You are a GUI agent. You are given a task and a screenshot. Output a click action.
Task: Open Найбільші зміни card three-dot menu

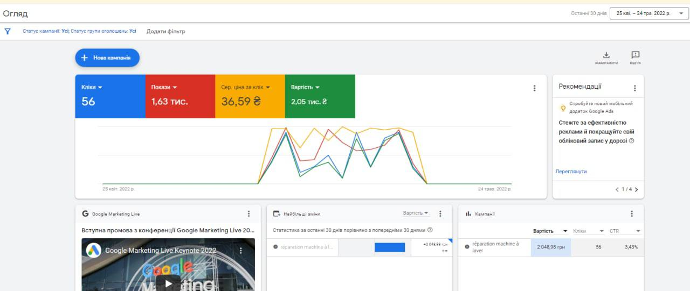(x=440, y=214)
